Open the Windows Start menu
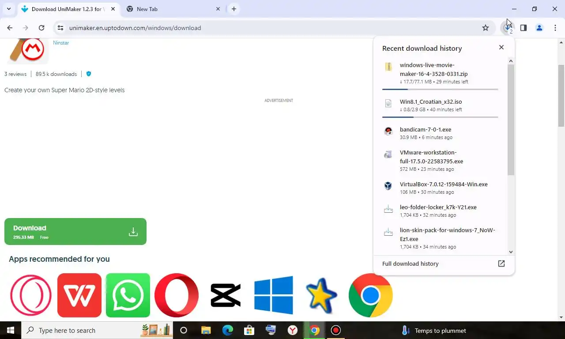 (x=11, y=330)
